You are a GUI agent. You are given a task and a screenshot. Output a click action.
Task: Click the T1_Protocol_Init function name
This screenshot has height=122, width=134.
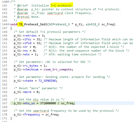click(33, 24)
